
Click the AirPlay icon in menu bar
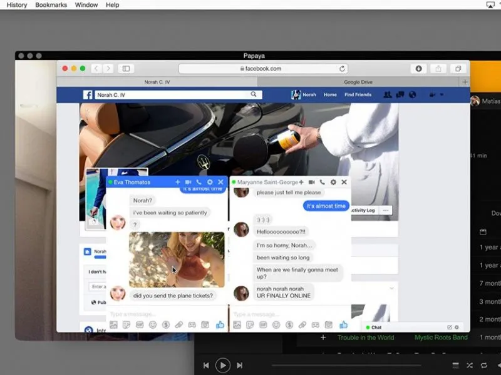pyautogui.click(x=490, y=4)
